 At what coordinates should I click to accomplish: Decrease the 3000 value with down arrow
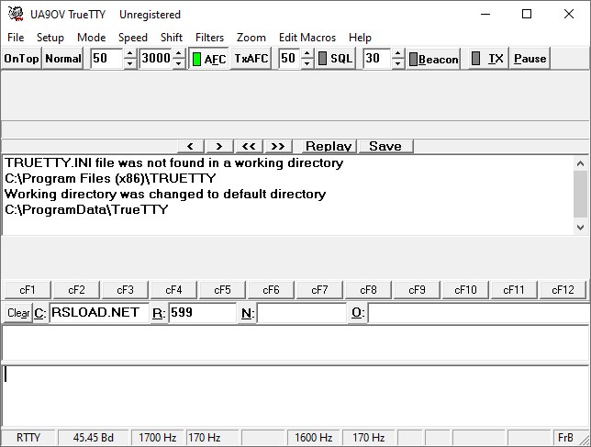[x=179, y=63]
